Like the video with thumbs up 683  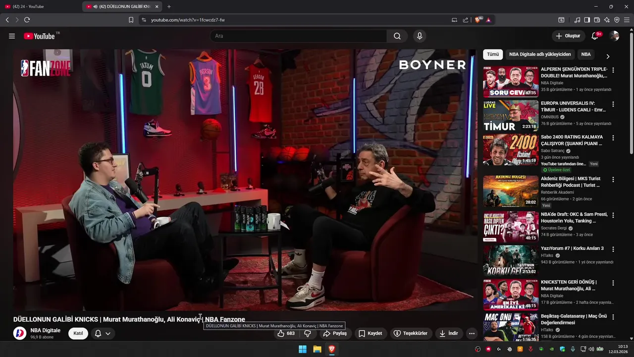286,333
